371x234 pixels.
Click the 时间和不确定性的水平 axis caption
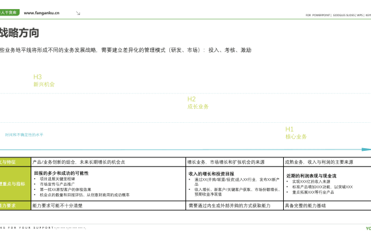pos(24,135)
